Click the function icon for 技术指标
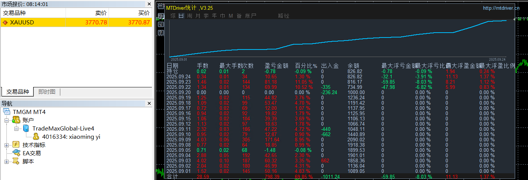The image size is (528, 180). tap(16, 145)
